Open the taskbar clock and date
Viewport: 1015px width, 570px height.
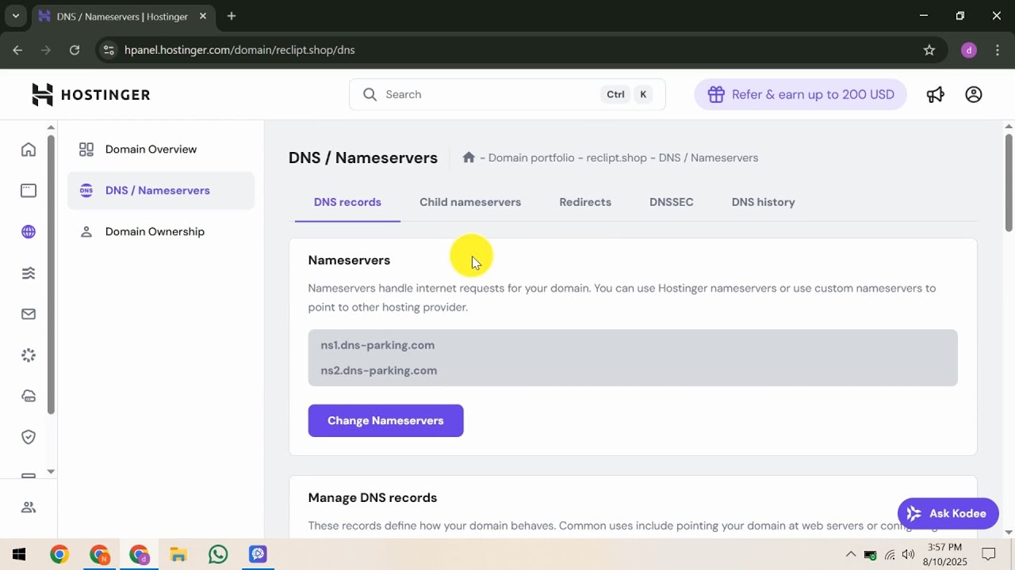(x=944, y=554)
